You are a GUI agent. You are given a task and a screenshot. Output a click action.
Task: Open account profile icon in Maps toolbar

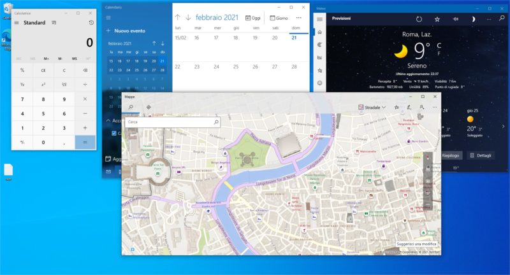pos(422,107)
